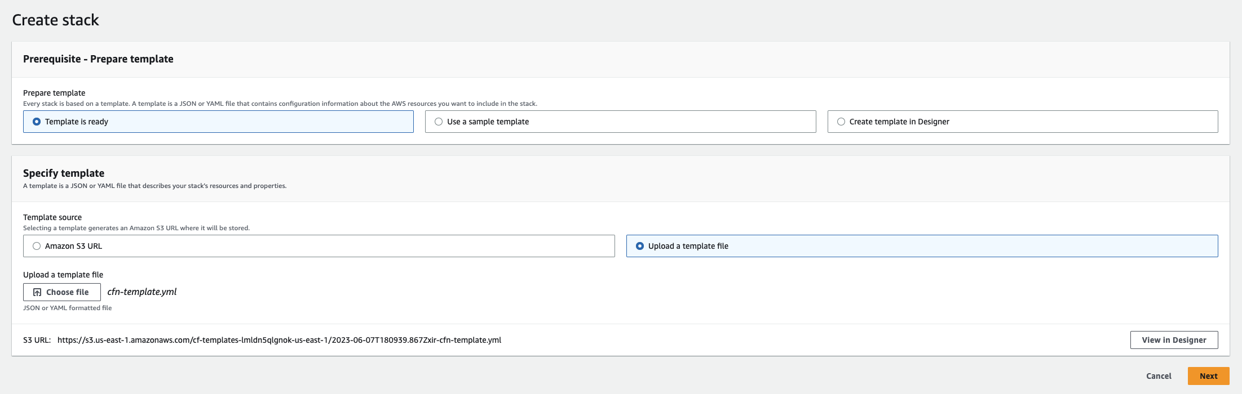Click the "Specify template" section header

tap(64, 173)
